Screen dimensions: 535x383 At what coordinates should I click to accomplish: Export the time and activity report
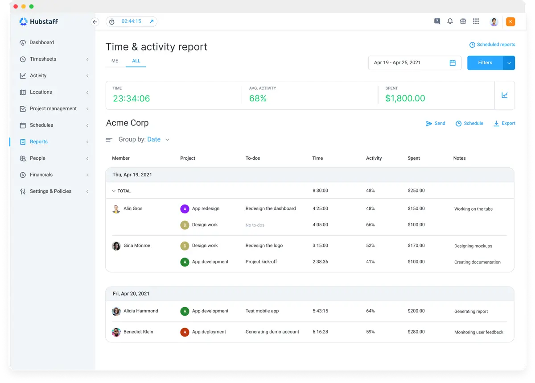pyautogui.click(x=504, y=123)
